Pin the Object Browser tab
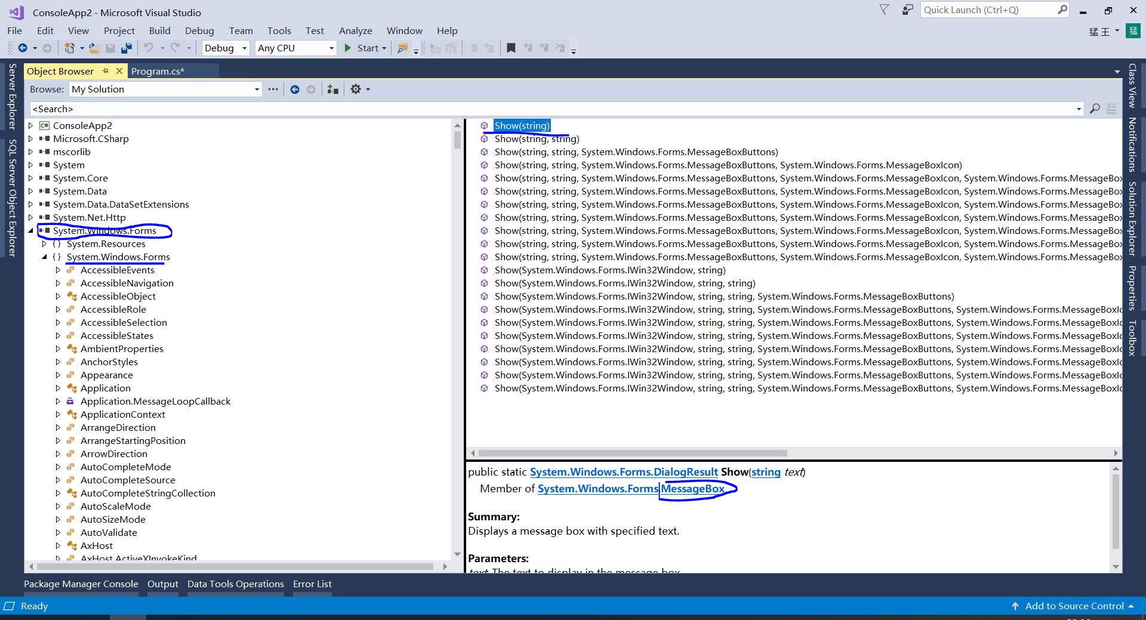The image size is (1146, 620). 106,71
